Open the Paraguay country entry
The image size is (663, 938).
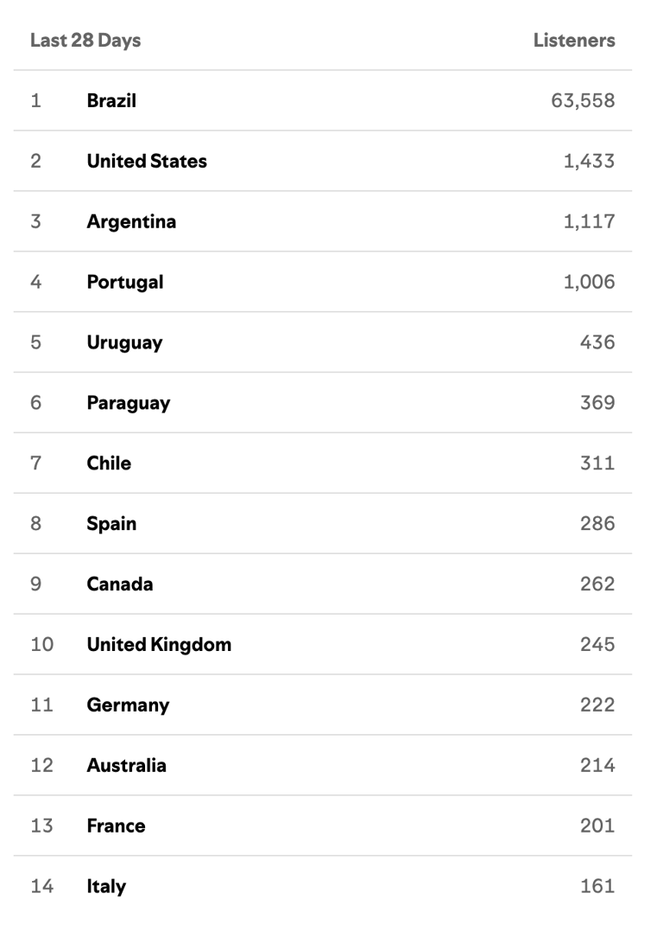pos(129,403)
